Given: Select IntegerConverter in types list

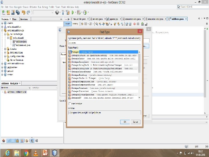Looking at the screenshot, I should [x=103, y=91].
